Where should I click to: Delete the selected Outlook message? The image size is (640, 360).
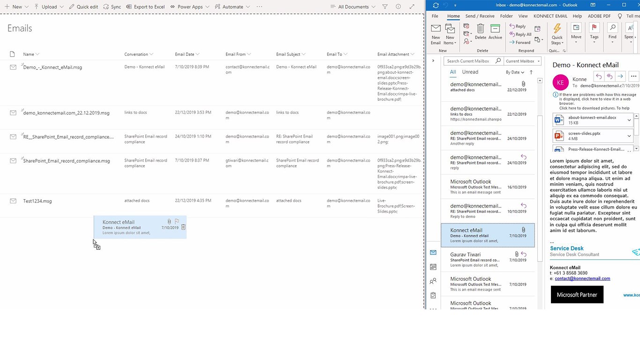click(480, 32)
